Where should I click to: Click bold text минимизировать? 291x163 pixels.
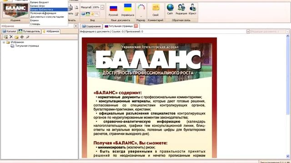point(112,147)
